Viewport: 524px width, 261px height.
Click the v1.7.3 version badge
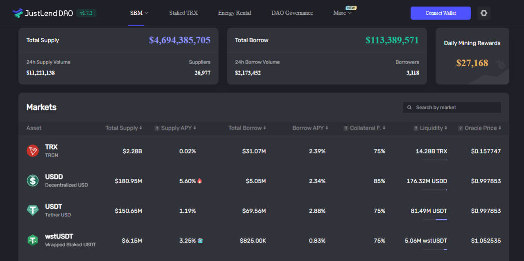[x=86, y=13]
